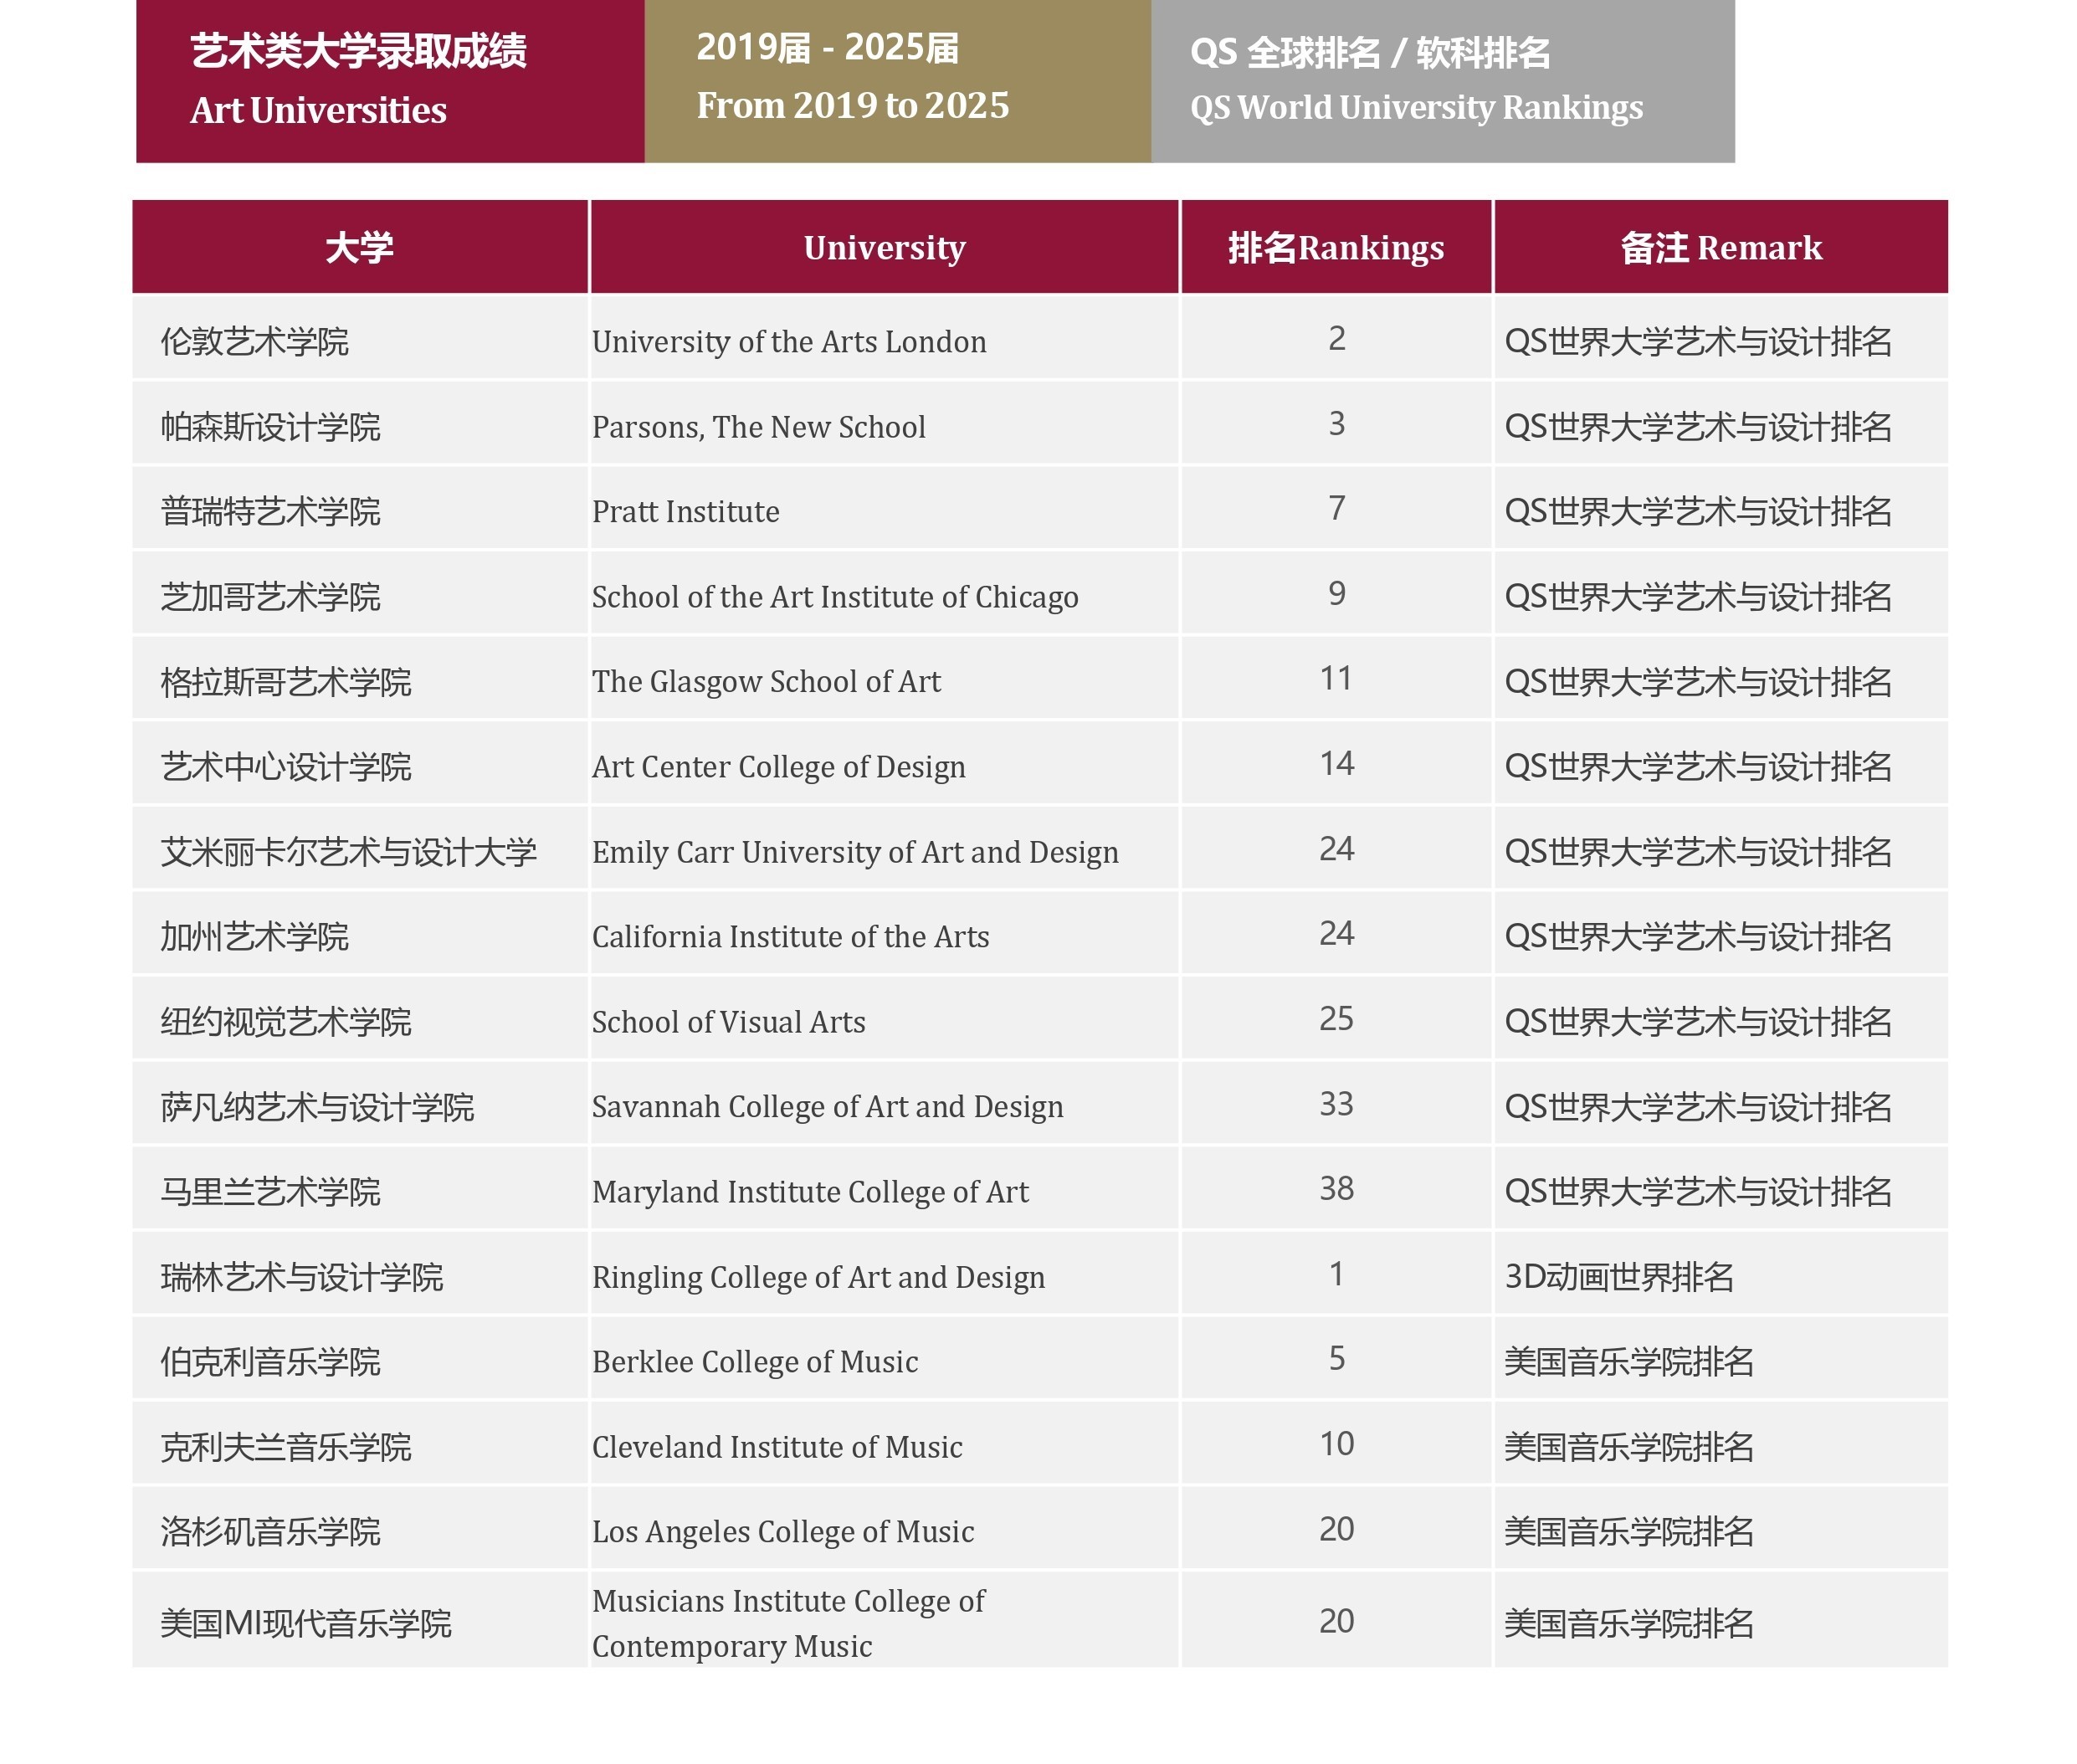Click Emily Carr University of Art and Design
Screen dimensions: 2077x1764
pyautogui.click(x=854, y=852)
